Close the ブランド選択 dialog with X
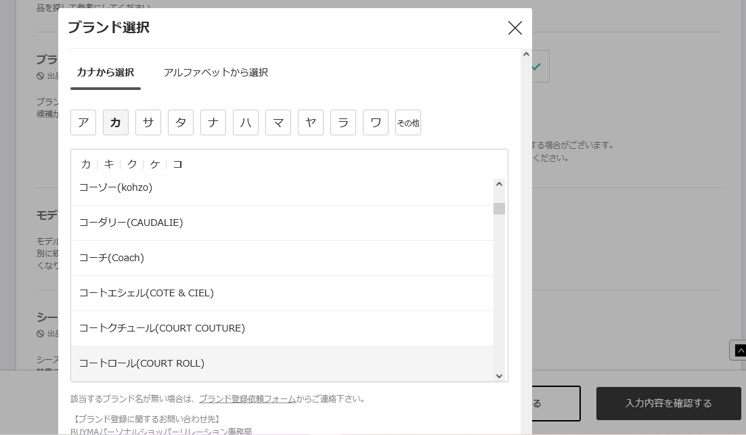 pos(514,28)
